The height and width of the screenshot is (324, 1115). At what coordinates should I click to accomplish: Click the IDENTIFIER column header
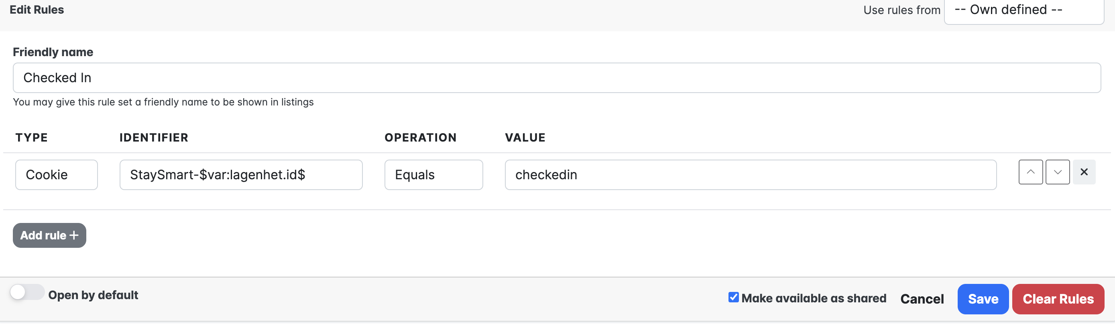154,138
